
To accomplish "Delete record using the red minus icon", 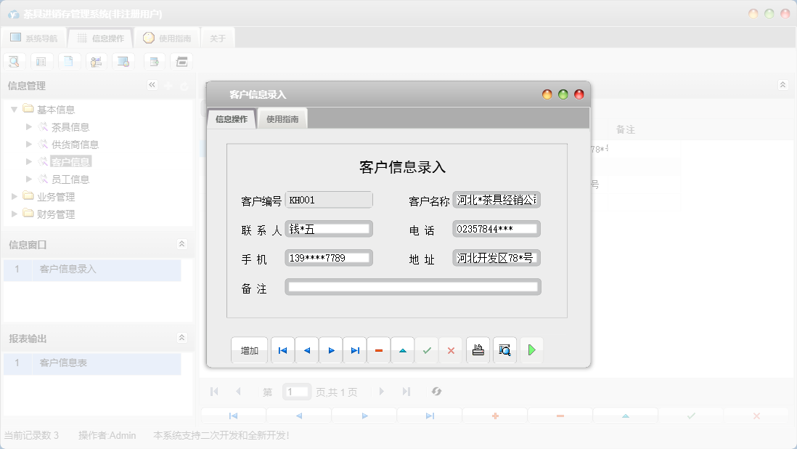I will 378,349.
